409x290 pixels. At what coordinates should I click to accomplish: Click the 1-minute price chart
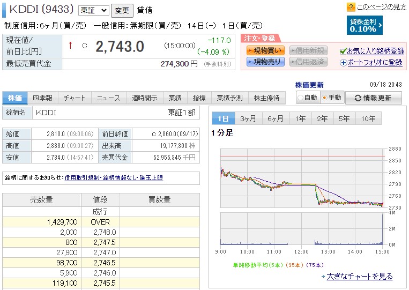pos(302,178)
